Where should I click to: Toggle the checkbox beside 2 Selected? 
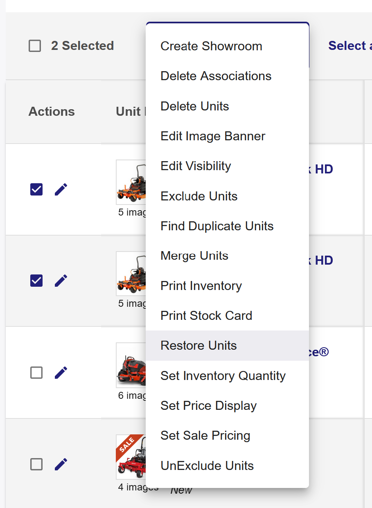click(x=35, y=46)
